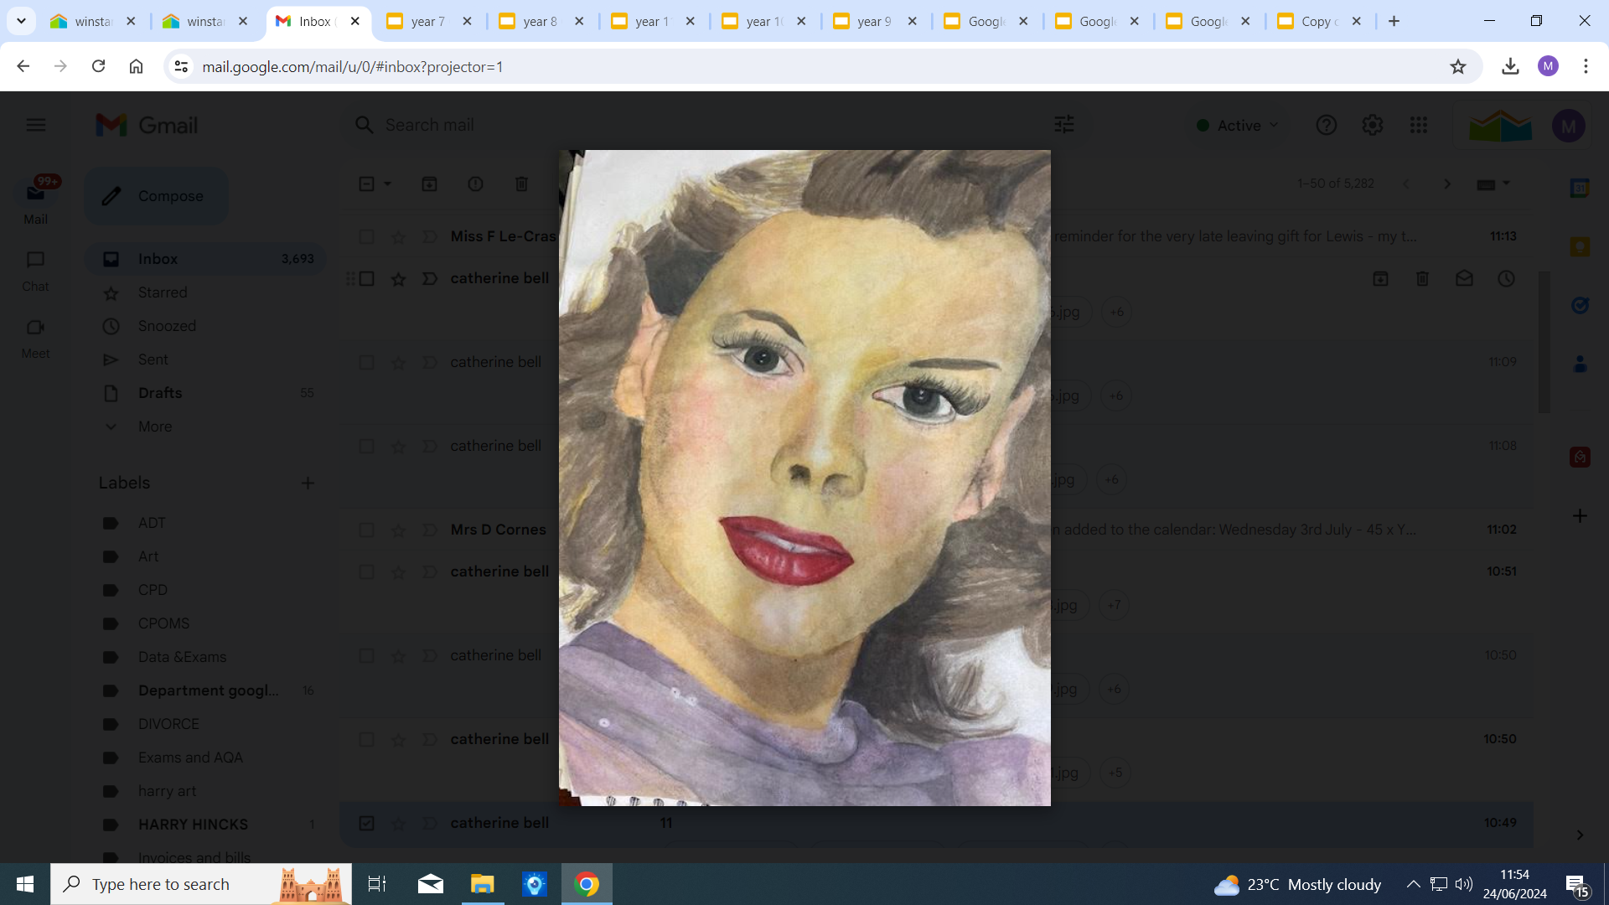1609x905 pixels.
Task: Open the Starred folder
Action: tap(205, 292)
